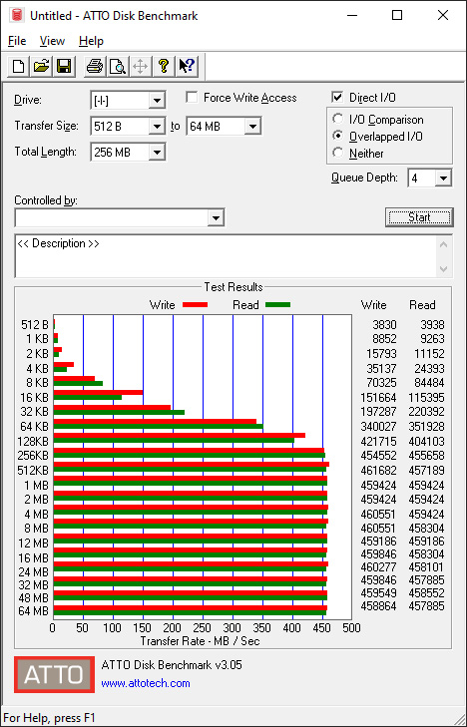This screenshot has height=727, width=467.
Task: Expand the Drive dropdown list
Action: point(158,100)
